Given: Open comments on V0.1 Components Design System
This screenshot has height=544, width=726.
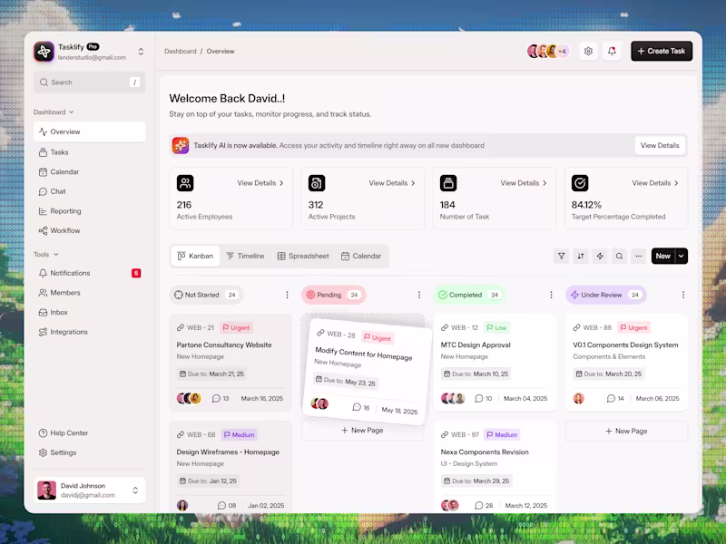Looking at the screenshot, I should tap(615, 398).
